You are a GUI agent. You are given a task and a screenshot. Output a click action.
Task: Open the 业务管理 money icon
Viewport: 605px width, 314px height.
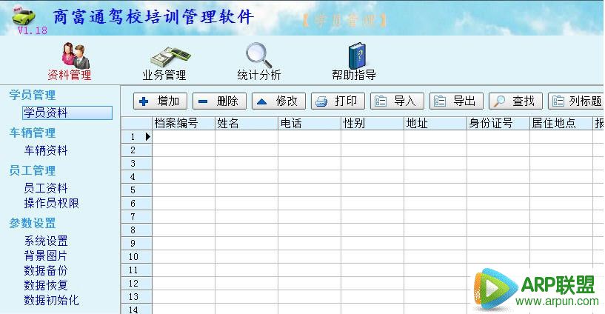click(x=170, y=57)
